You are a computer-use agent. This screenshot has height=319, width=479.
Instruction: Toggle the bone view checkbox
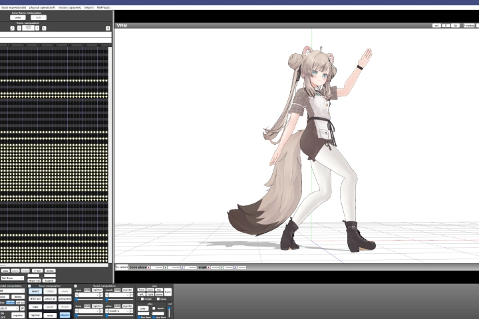(158, 299)
